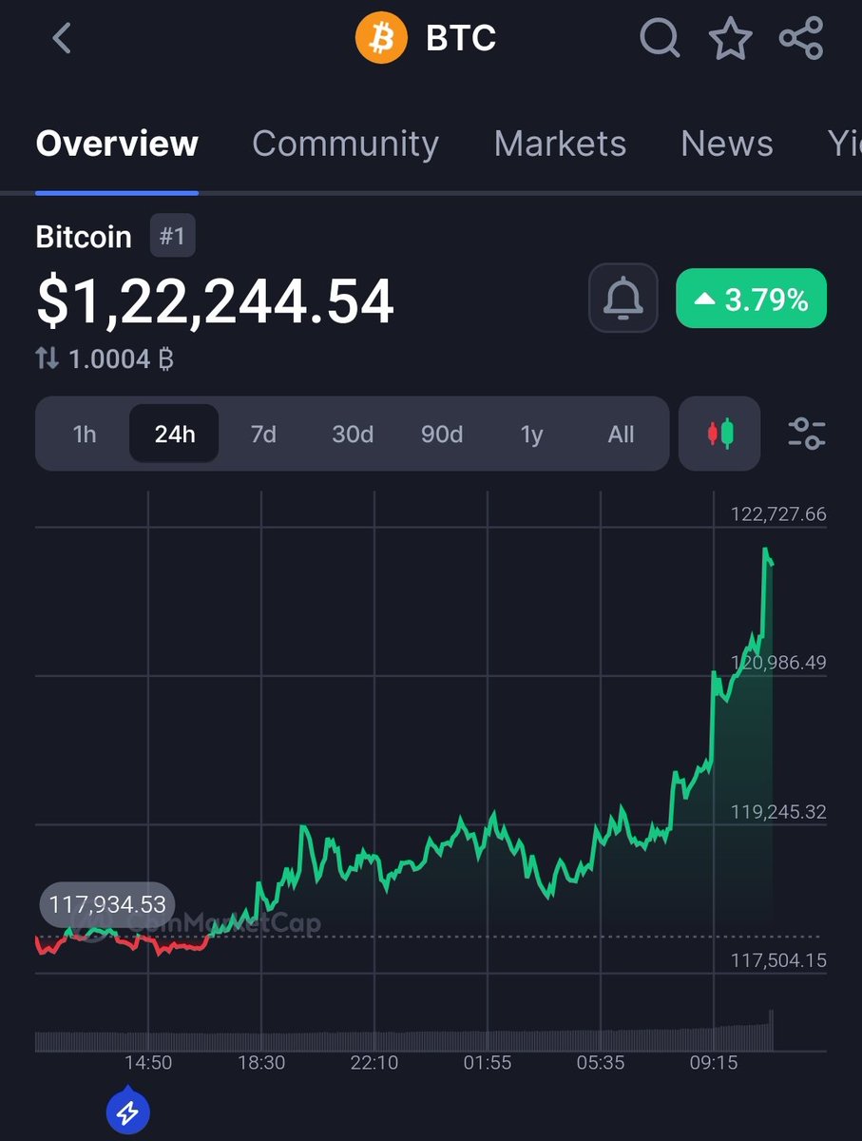Select the News section
This screenshot has height=1141, width=862.
click(726, 144)
